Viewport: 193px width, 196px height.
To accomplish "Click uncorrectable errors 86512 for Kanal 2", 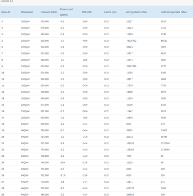I will coord(164,41).
